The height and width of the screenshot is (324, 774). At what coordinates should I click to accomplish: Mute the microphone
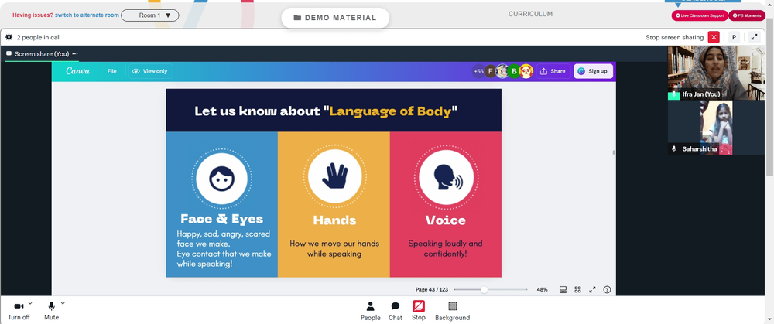51,311
